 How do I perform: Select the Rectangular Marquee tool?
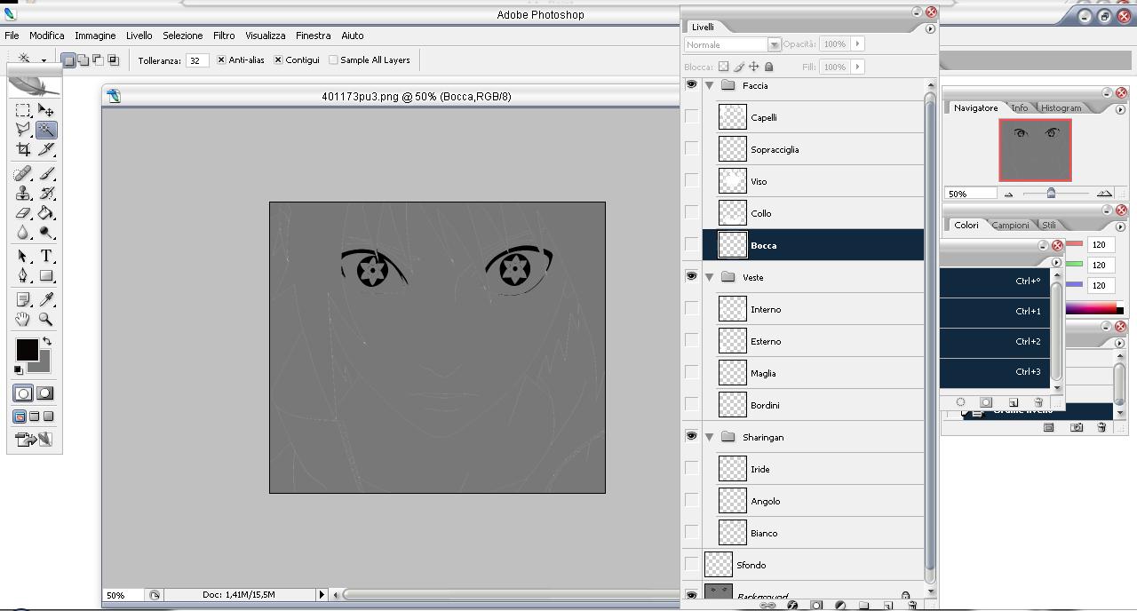[x=23, y=110]
